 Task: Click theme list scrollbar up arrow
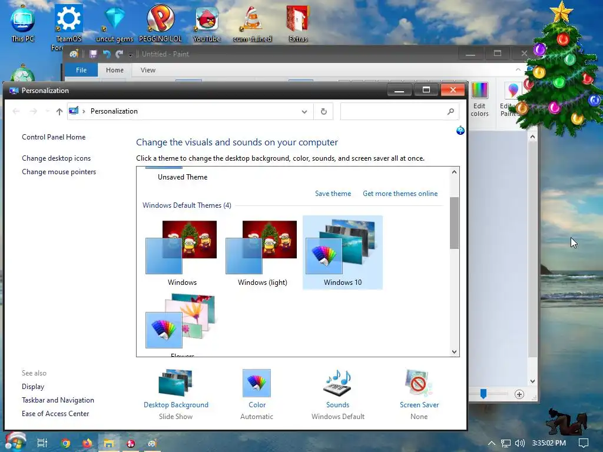click(454, 172)
